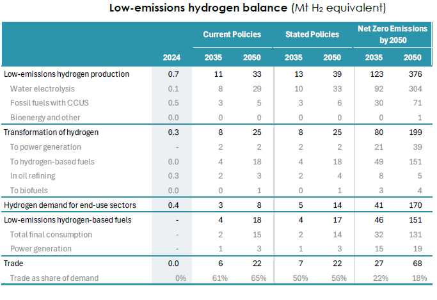Select the 'Fossil fuels with CCUS' row label
Image resolution: width=437 pixels, height=300 pixels.
[51, 103]
